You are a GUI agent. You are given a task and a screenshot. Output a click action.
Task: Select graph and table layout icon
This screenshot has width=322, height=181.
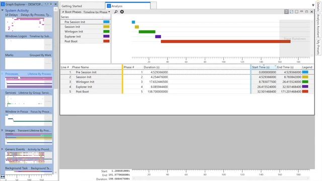click(286, 12)
